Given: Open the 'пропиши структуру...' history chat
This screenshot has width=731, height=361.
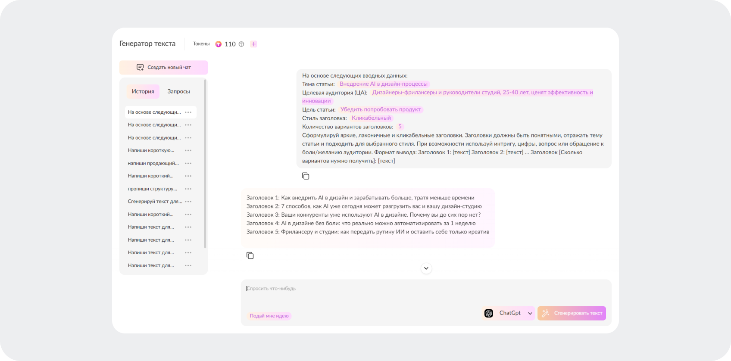Looking at the screenshot, I should [x=153, y=189].
